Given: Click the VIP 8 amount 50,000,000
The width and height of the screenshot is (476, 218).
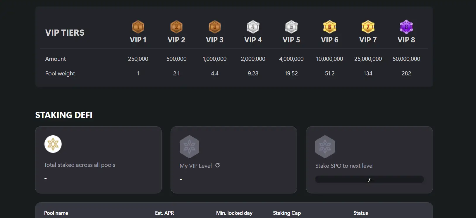Looking at the screenshot, I should click(x=406, y=59).
